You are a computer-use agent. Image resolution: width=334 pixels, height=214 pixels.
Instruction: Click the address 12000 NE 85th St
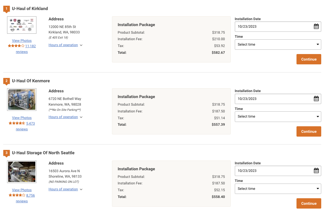point(62,27)
